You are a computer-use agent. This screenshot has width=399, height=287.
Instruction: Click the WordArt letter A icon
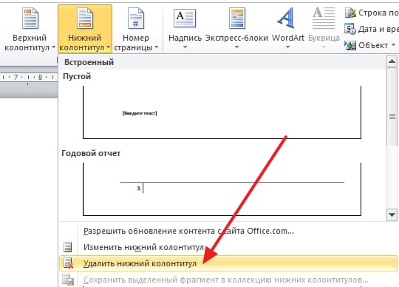click(x=287, y=18)
